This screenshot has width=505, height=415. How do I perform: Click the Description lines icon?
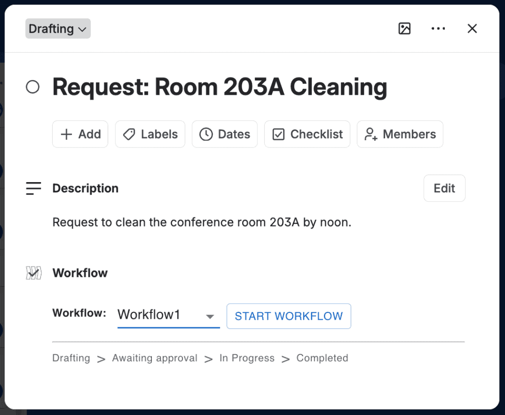coord(34,188)
